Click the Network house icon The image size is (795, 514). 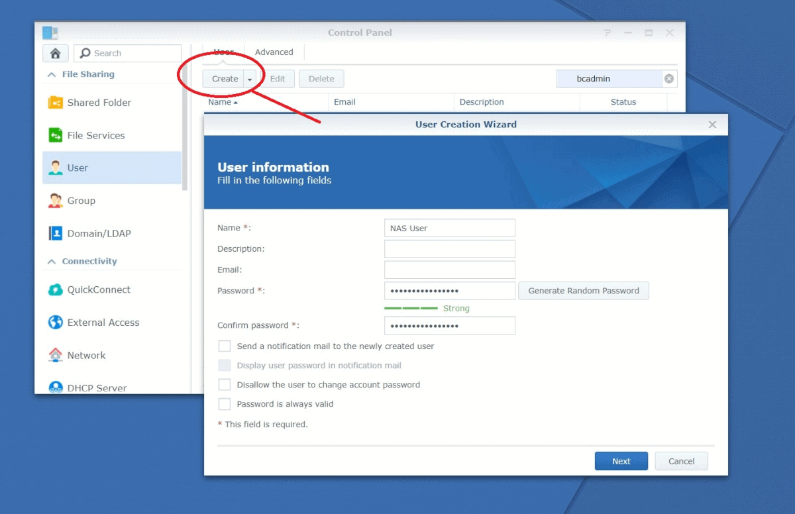pyautogui.click(x=56, y=355)
